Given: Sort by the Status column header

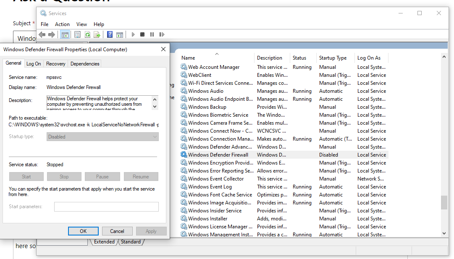Looking at the screenshot, I should [303, 58].
